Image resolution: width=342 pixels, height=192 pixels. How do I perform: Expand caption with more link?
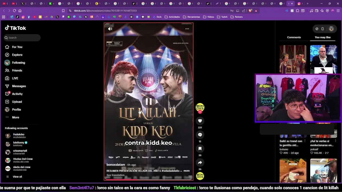click(186, 171)
